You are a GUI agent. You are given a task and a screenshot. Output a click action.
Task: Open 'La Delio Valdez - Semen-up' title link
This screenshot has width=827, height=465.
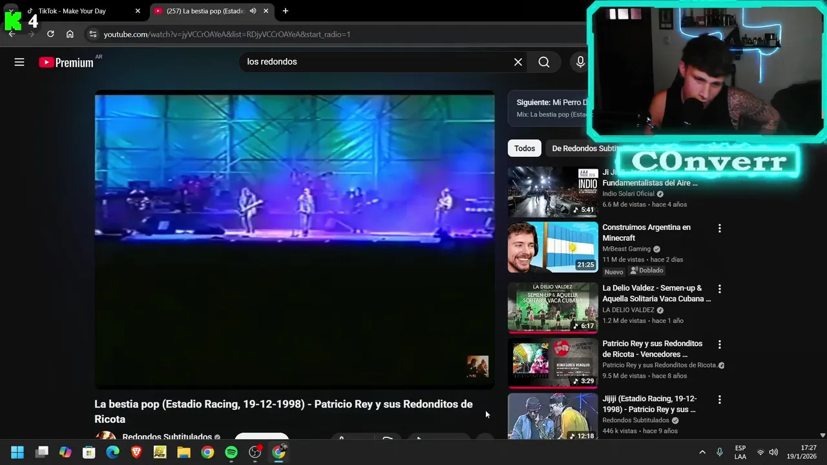656,293
